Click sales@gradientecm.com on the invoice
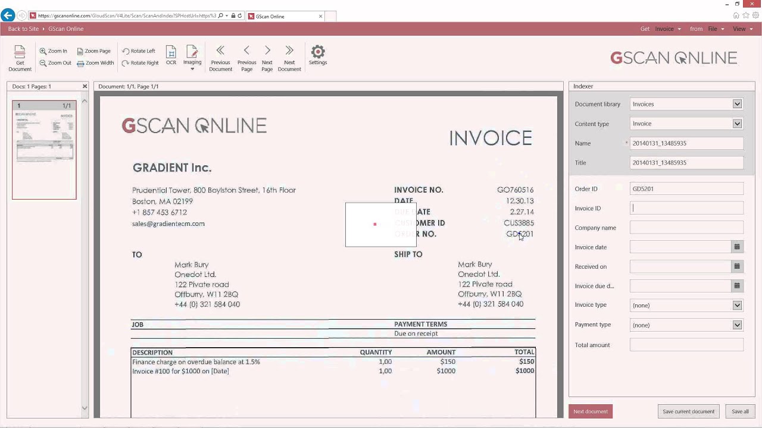The height and width of the screenshot is (428, 762). coord(168,224)
